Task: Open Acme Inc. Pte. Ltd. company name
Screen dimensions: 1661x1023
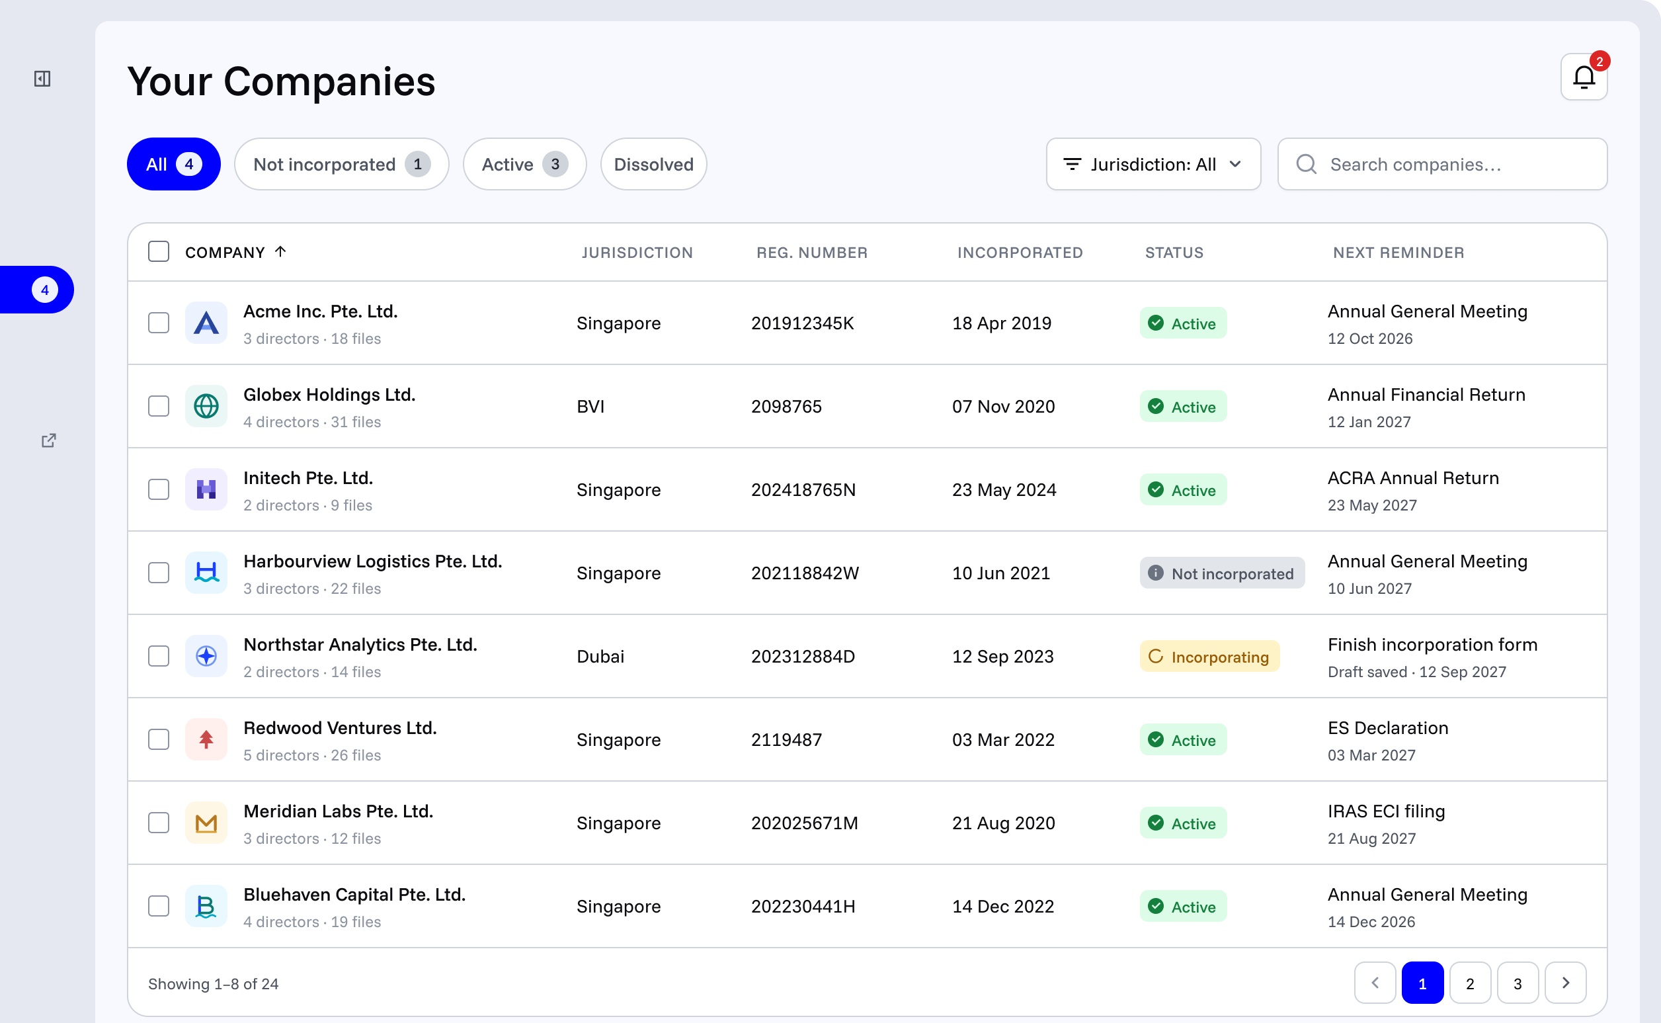Action: coord(321,311)
